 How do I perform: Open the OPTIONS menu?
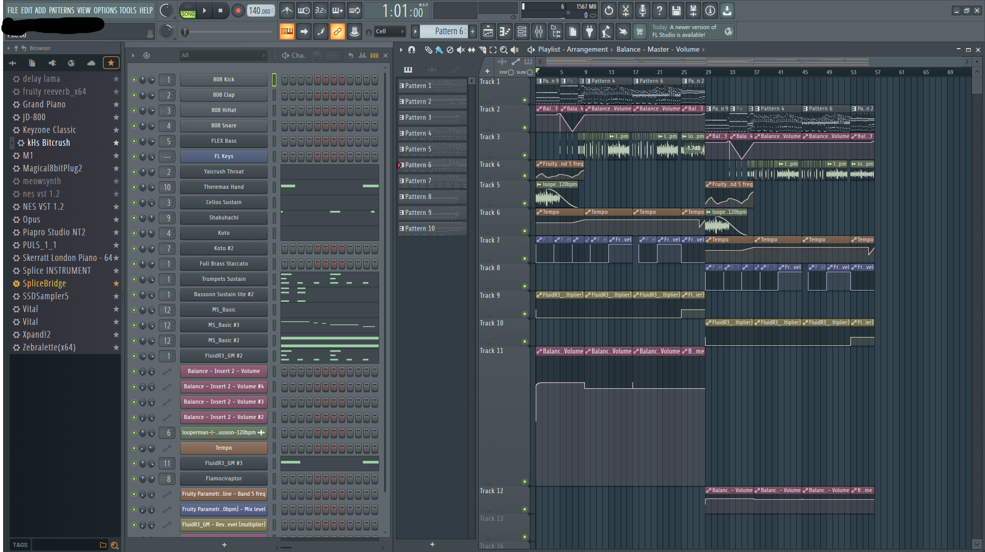(x=105, y=10)
